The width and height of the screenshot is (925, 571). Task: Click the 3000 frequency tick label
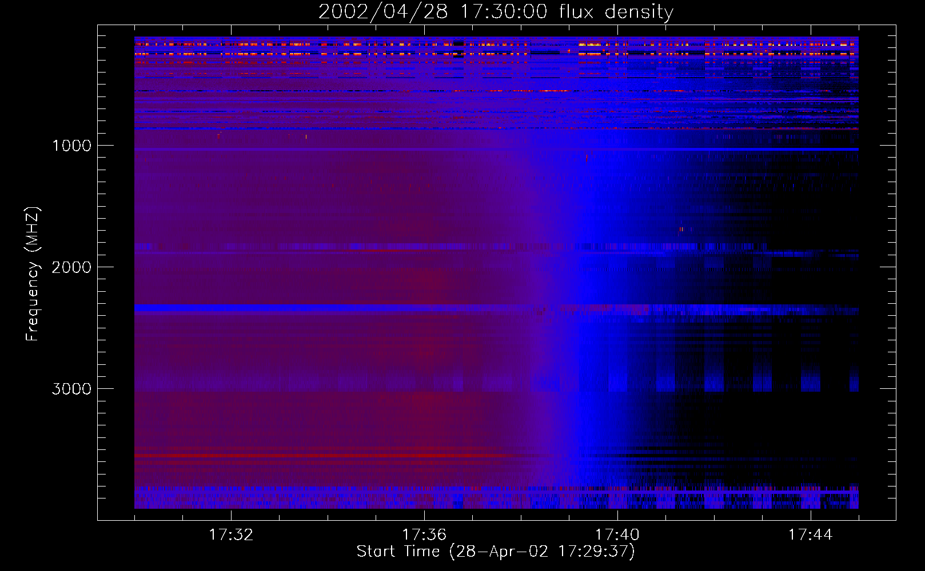click(x=71, y=389)
